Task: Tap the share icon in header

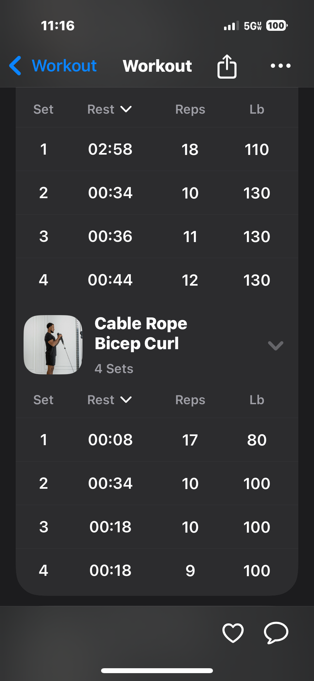Action: point(227,66)
